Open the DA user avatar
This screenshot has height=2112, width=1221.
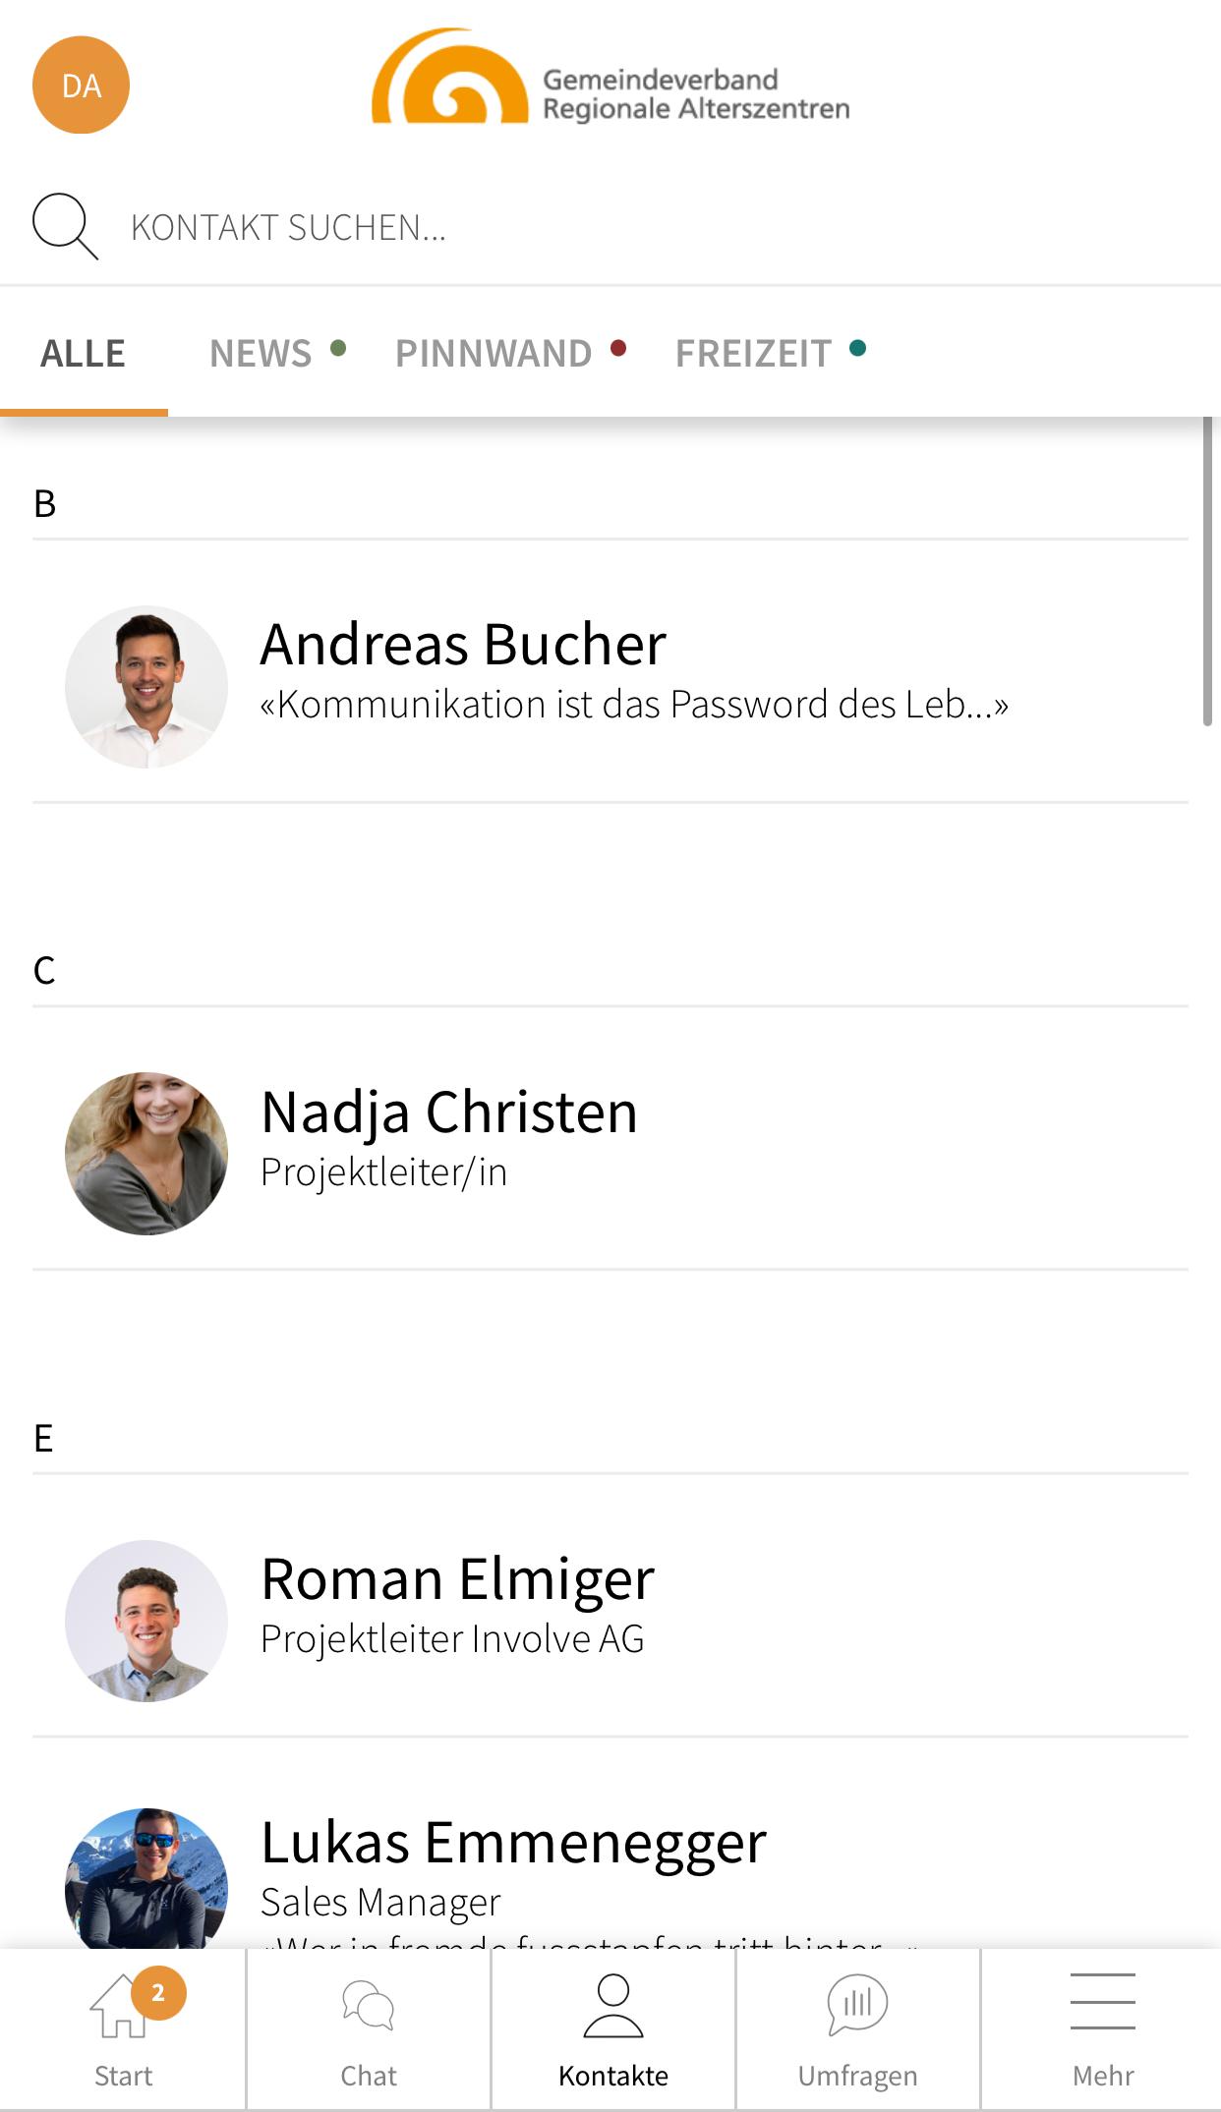[81, 86]
